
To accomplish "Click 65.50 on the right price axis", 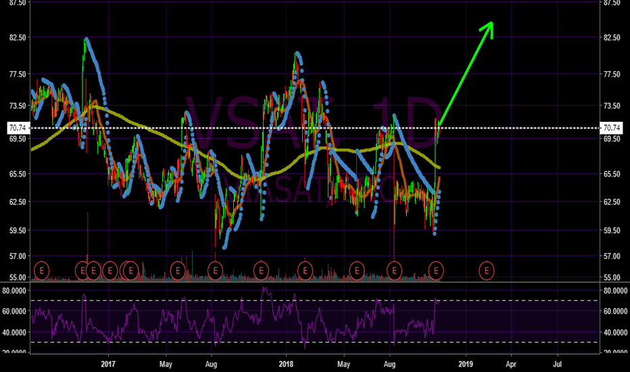I will tap(612, 174).
